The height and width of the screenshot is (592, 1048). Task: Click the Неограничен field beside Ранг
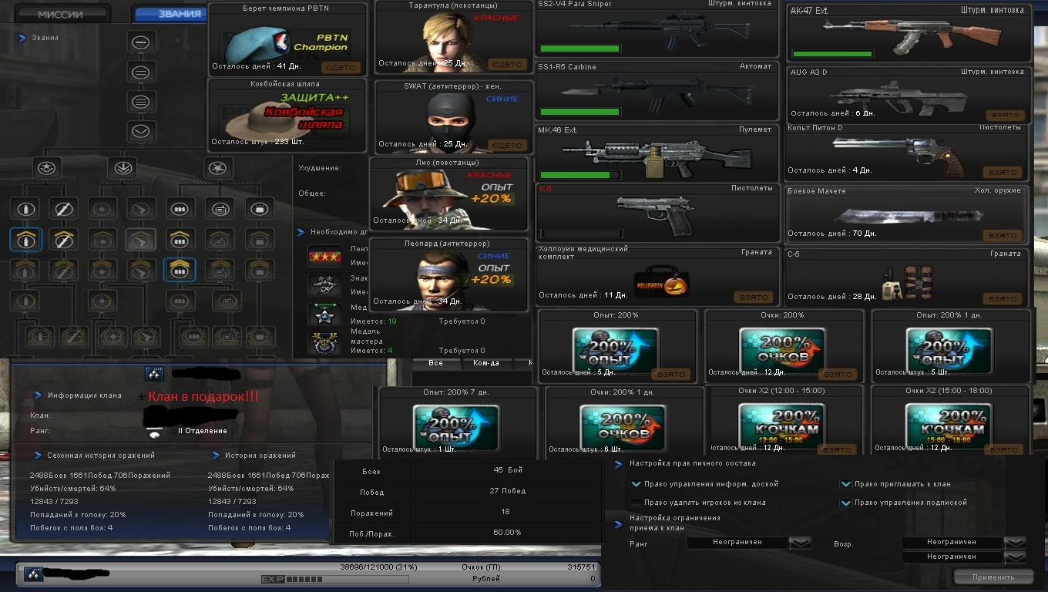[737, 543]
